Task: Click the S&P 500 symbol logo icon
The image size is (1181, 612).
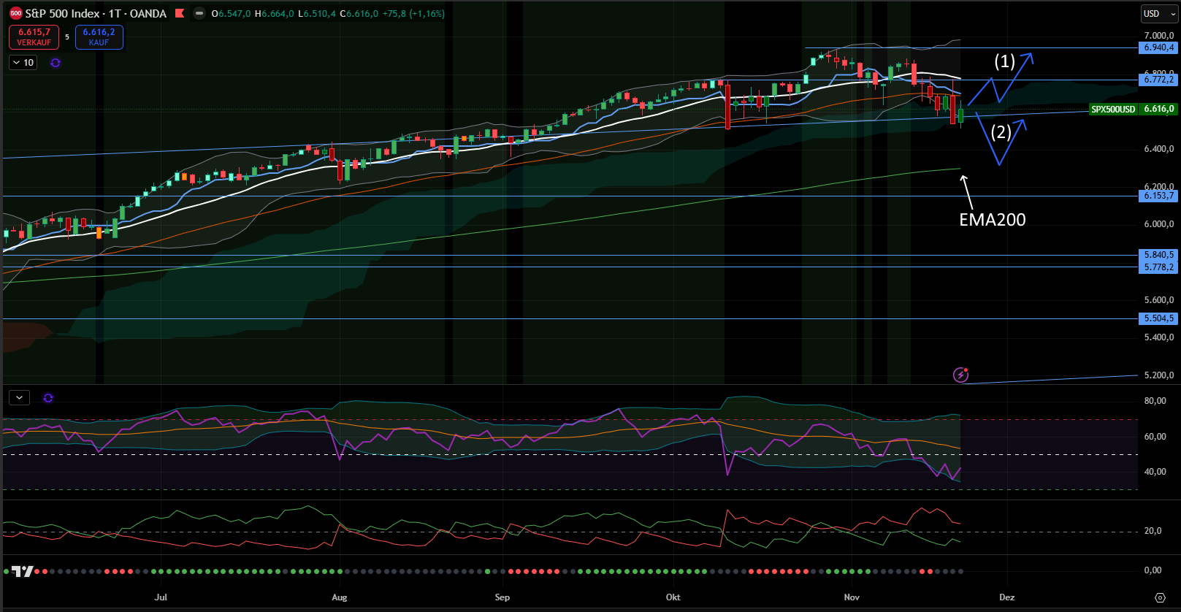Action: 15,13
